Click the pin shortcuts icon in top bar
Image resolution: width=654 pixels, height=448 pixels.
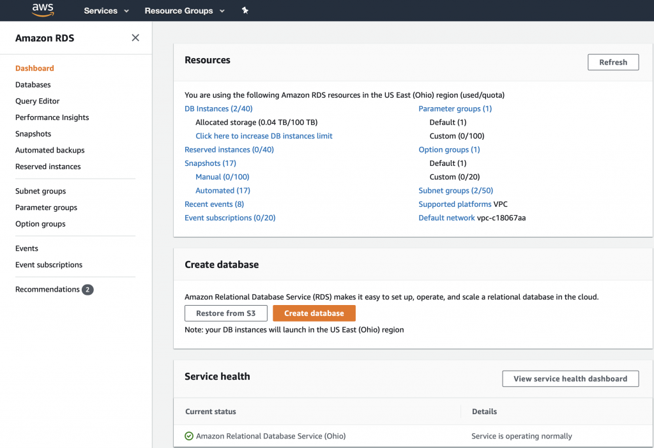click(x=245, y=10)
